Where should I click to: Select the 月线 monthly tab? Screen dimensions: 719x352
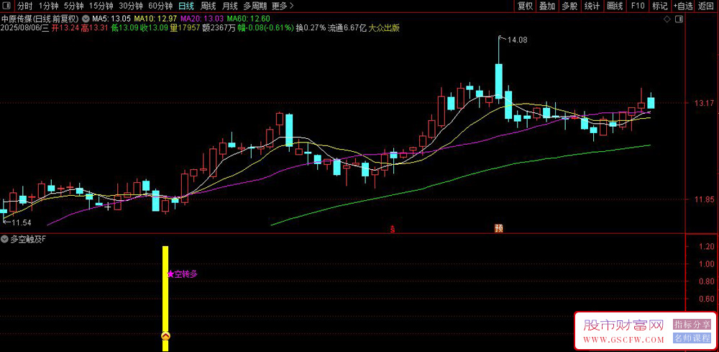[x=230, y=6]
